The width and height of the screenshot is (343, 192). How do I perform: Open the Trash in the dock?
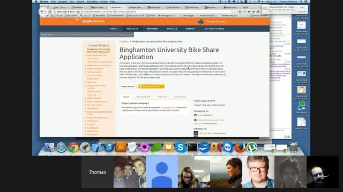pyautogui.click(x=294, y=147)
